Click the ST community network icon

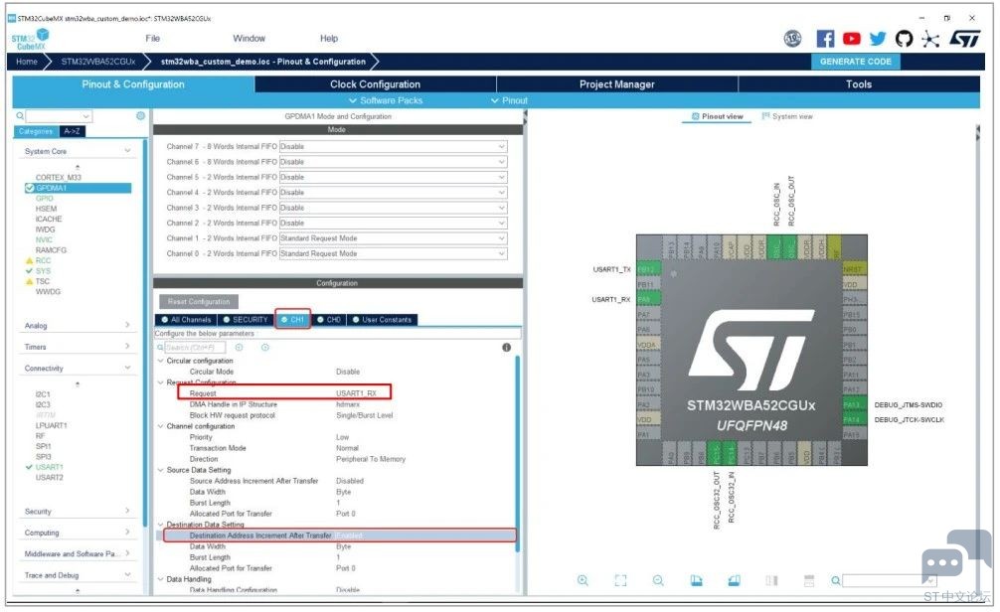(930, 39)
